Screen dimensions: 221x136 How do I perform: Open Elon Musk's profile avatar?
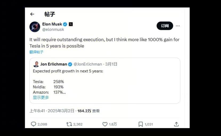point(35,27)
